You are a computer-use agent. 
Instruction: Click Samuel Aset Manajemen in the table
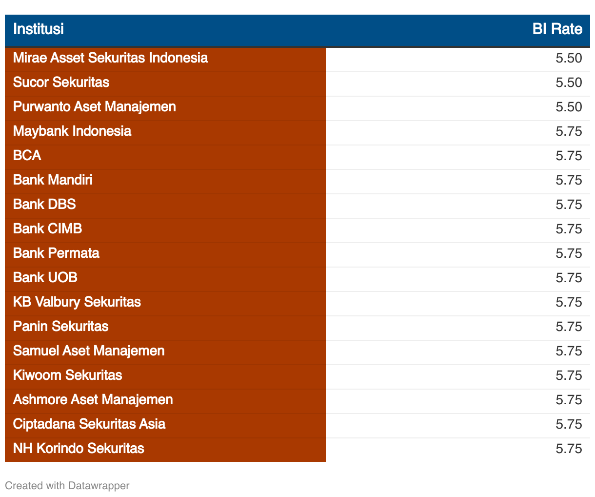click(x=89, y=351)
